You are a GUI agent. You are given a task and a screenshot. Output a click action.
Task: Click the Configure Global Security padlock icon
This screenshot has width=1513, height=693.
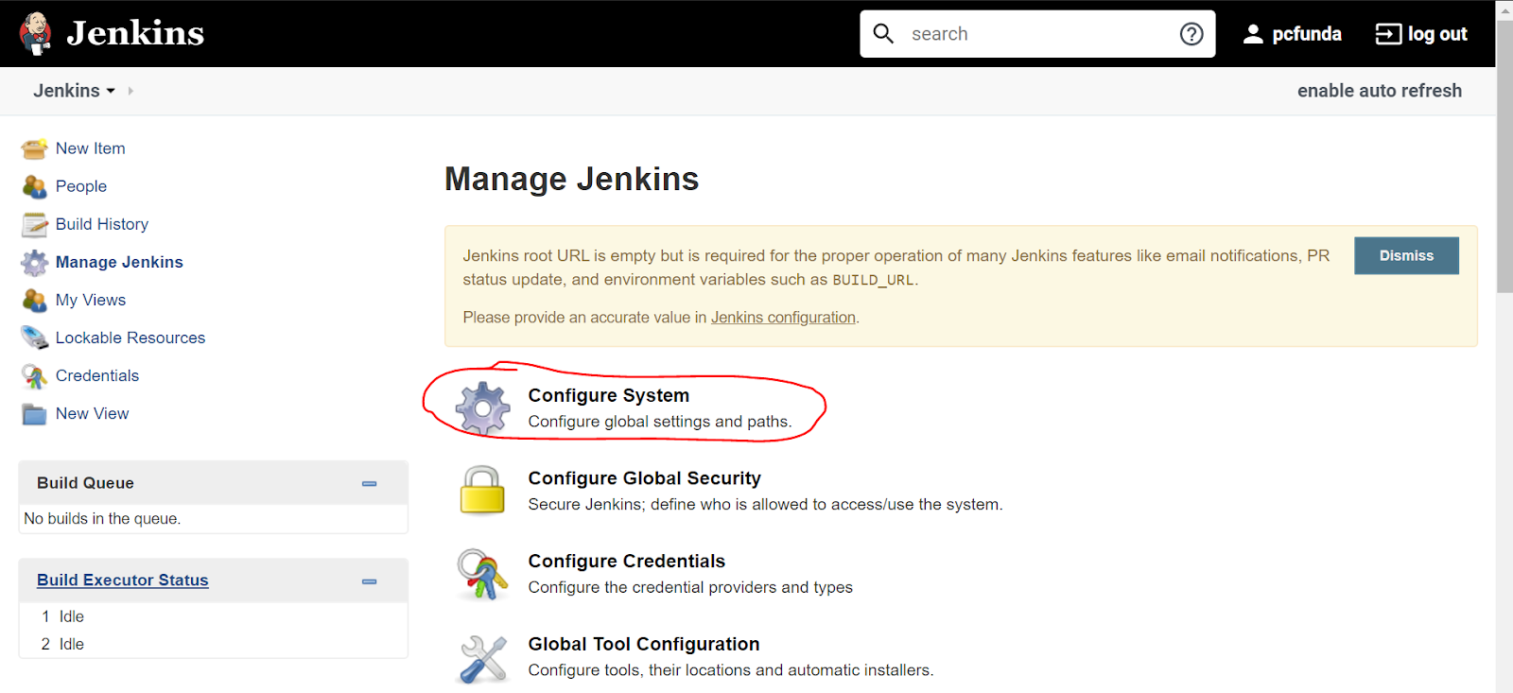(482, 490)
